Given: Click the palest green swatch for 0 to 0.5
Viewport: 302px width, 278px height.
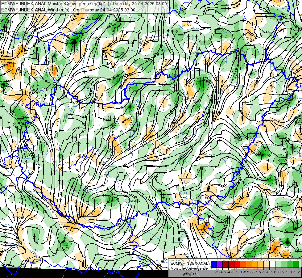Looking at the screenshot, I should click(278, 264).
